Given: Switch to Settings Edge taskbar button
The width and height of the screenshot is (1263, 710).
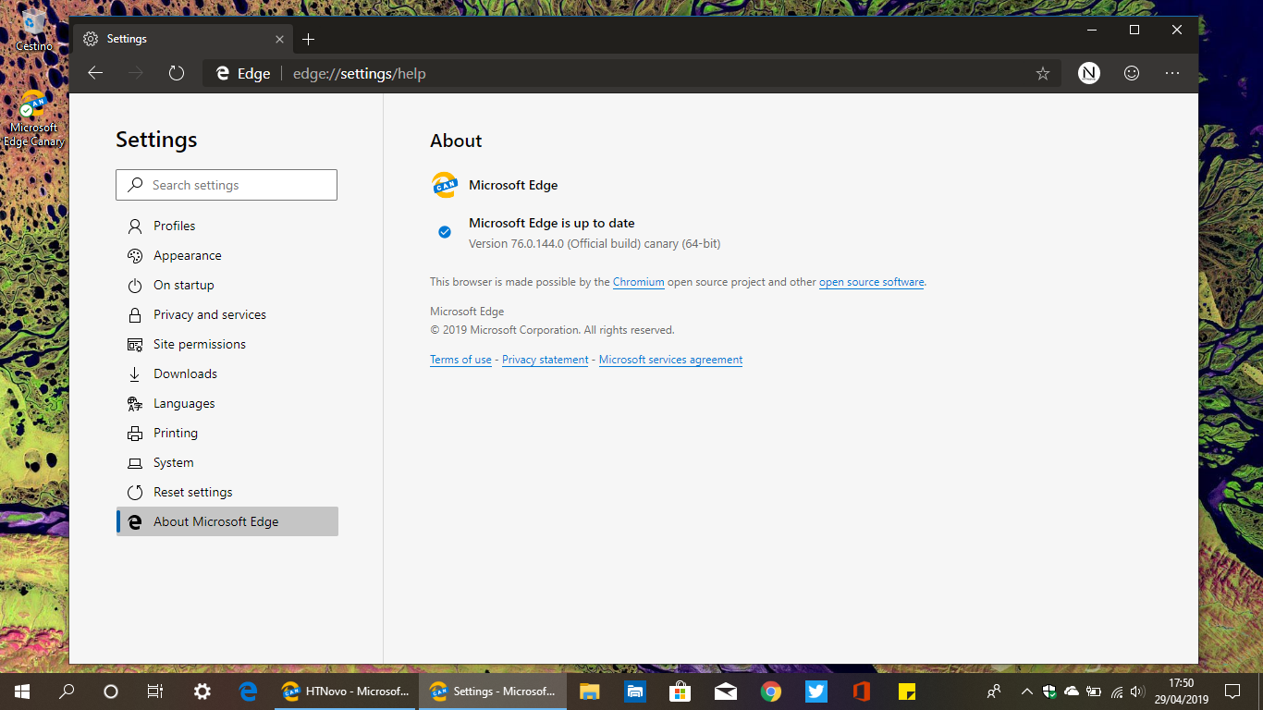Looking at the screenshot, I should (493, 691).
